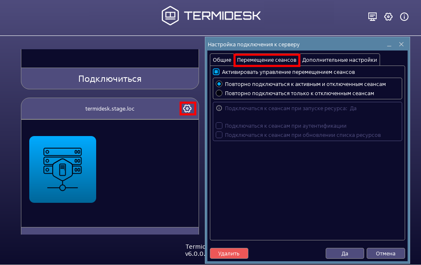Close the Настройка подключения к серверу dialog

(401, 45)
